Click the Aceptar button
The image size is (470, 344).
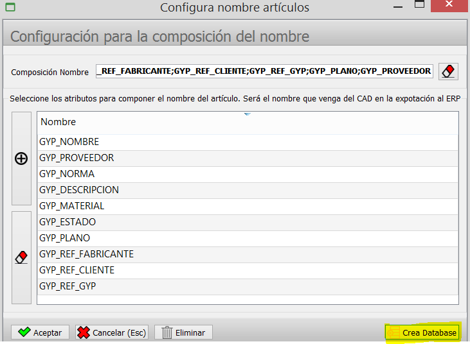pos(40,332)
